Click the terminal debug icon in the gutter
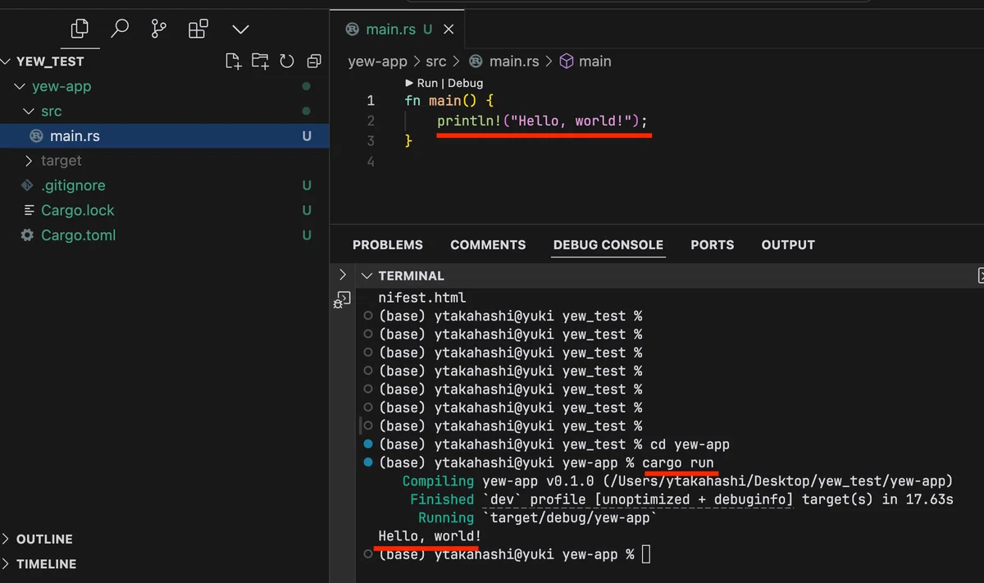Screen dimensions: 984x583 pyautogui.click(x=342, y=299)
